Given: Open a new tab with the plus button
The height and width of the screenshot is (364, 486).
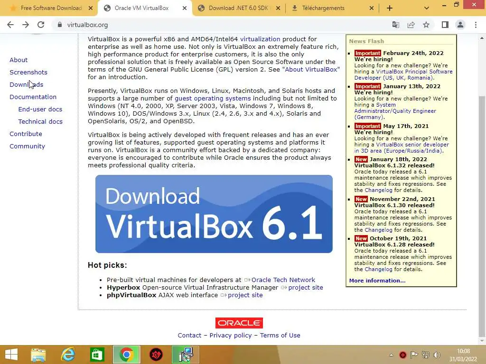Looking at the screenshot, I should point(390,8).
